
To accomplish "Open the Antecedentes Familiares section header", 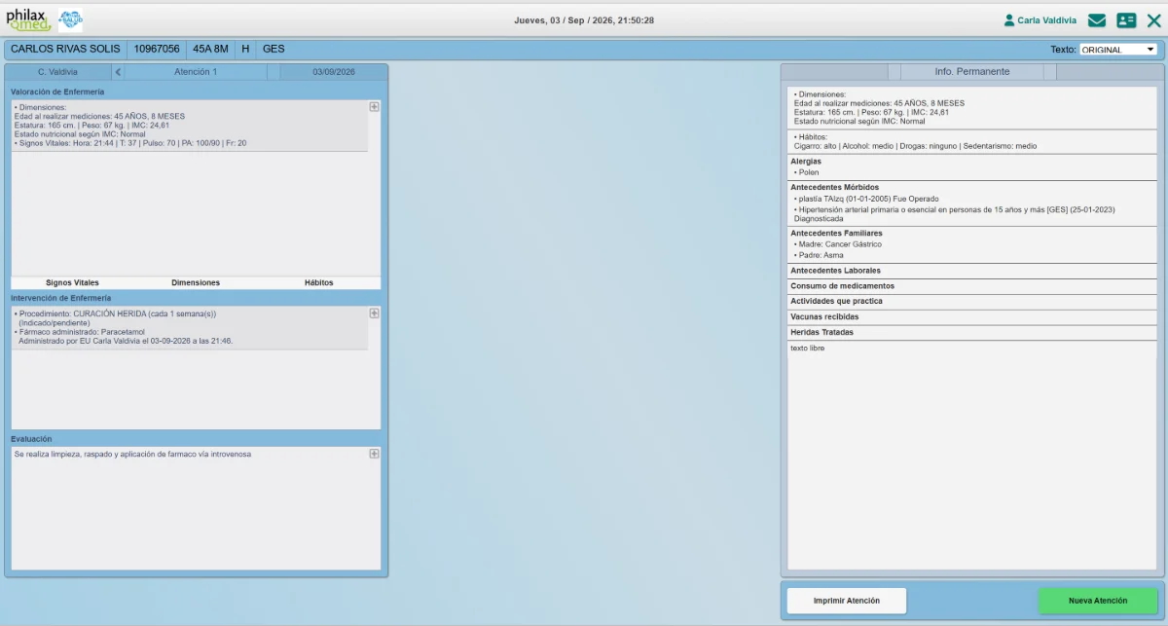I will point(836,234).
